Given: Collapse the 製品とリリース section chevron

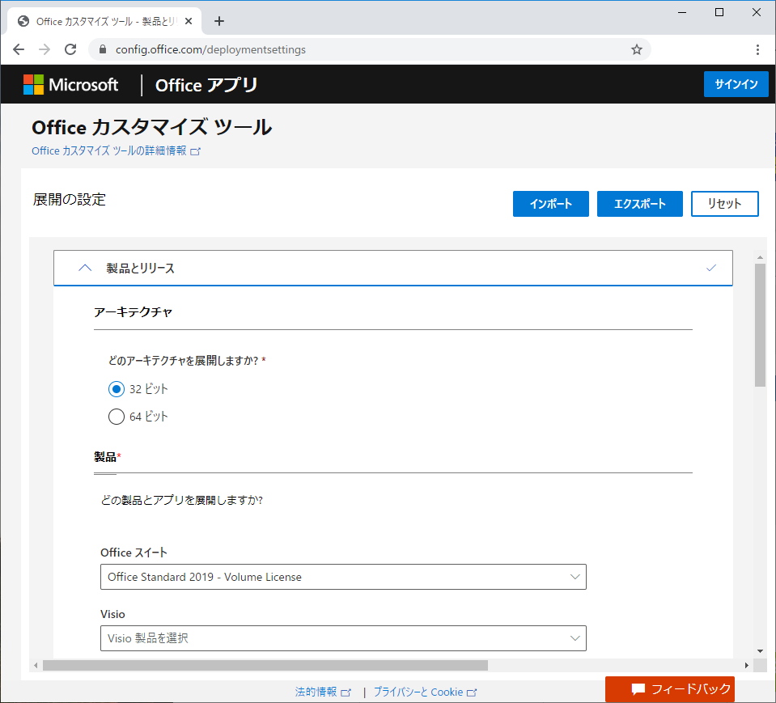Looking at the screenshot, I should (85, 268).
